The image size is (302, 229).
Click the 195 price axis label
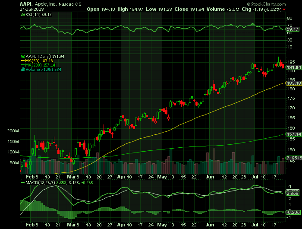coord(291,62)
